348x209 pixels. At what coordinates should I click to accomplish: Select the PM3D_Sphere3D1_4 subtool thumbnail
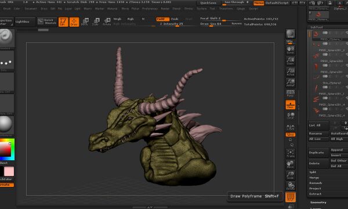tap(316, 99)
